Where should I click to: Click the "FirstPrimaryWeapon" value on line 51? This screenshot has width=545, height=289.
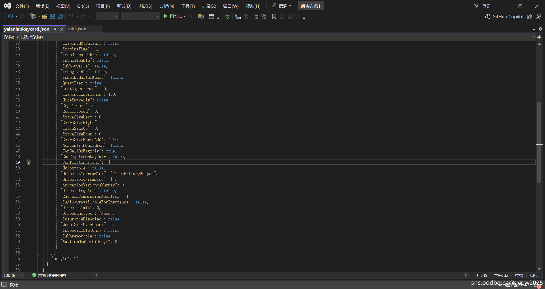point(133,174)
